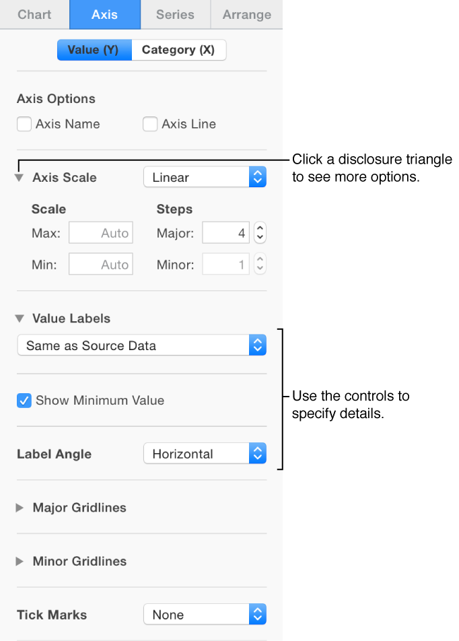The height and width of the screenshot is (641, 459).
Task: Select the Value (Y) segment
Action: (x=94, y=49)
